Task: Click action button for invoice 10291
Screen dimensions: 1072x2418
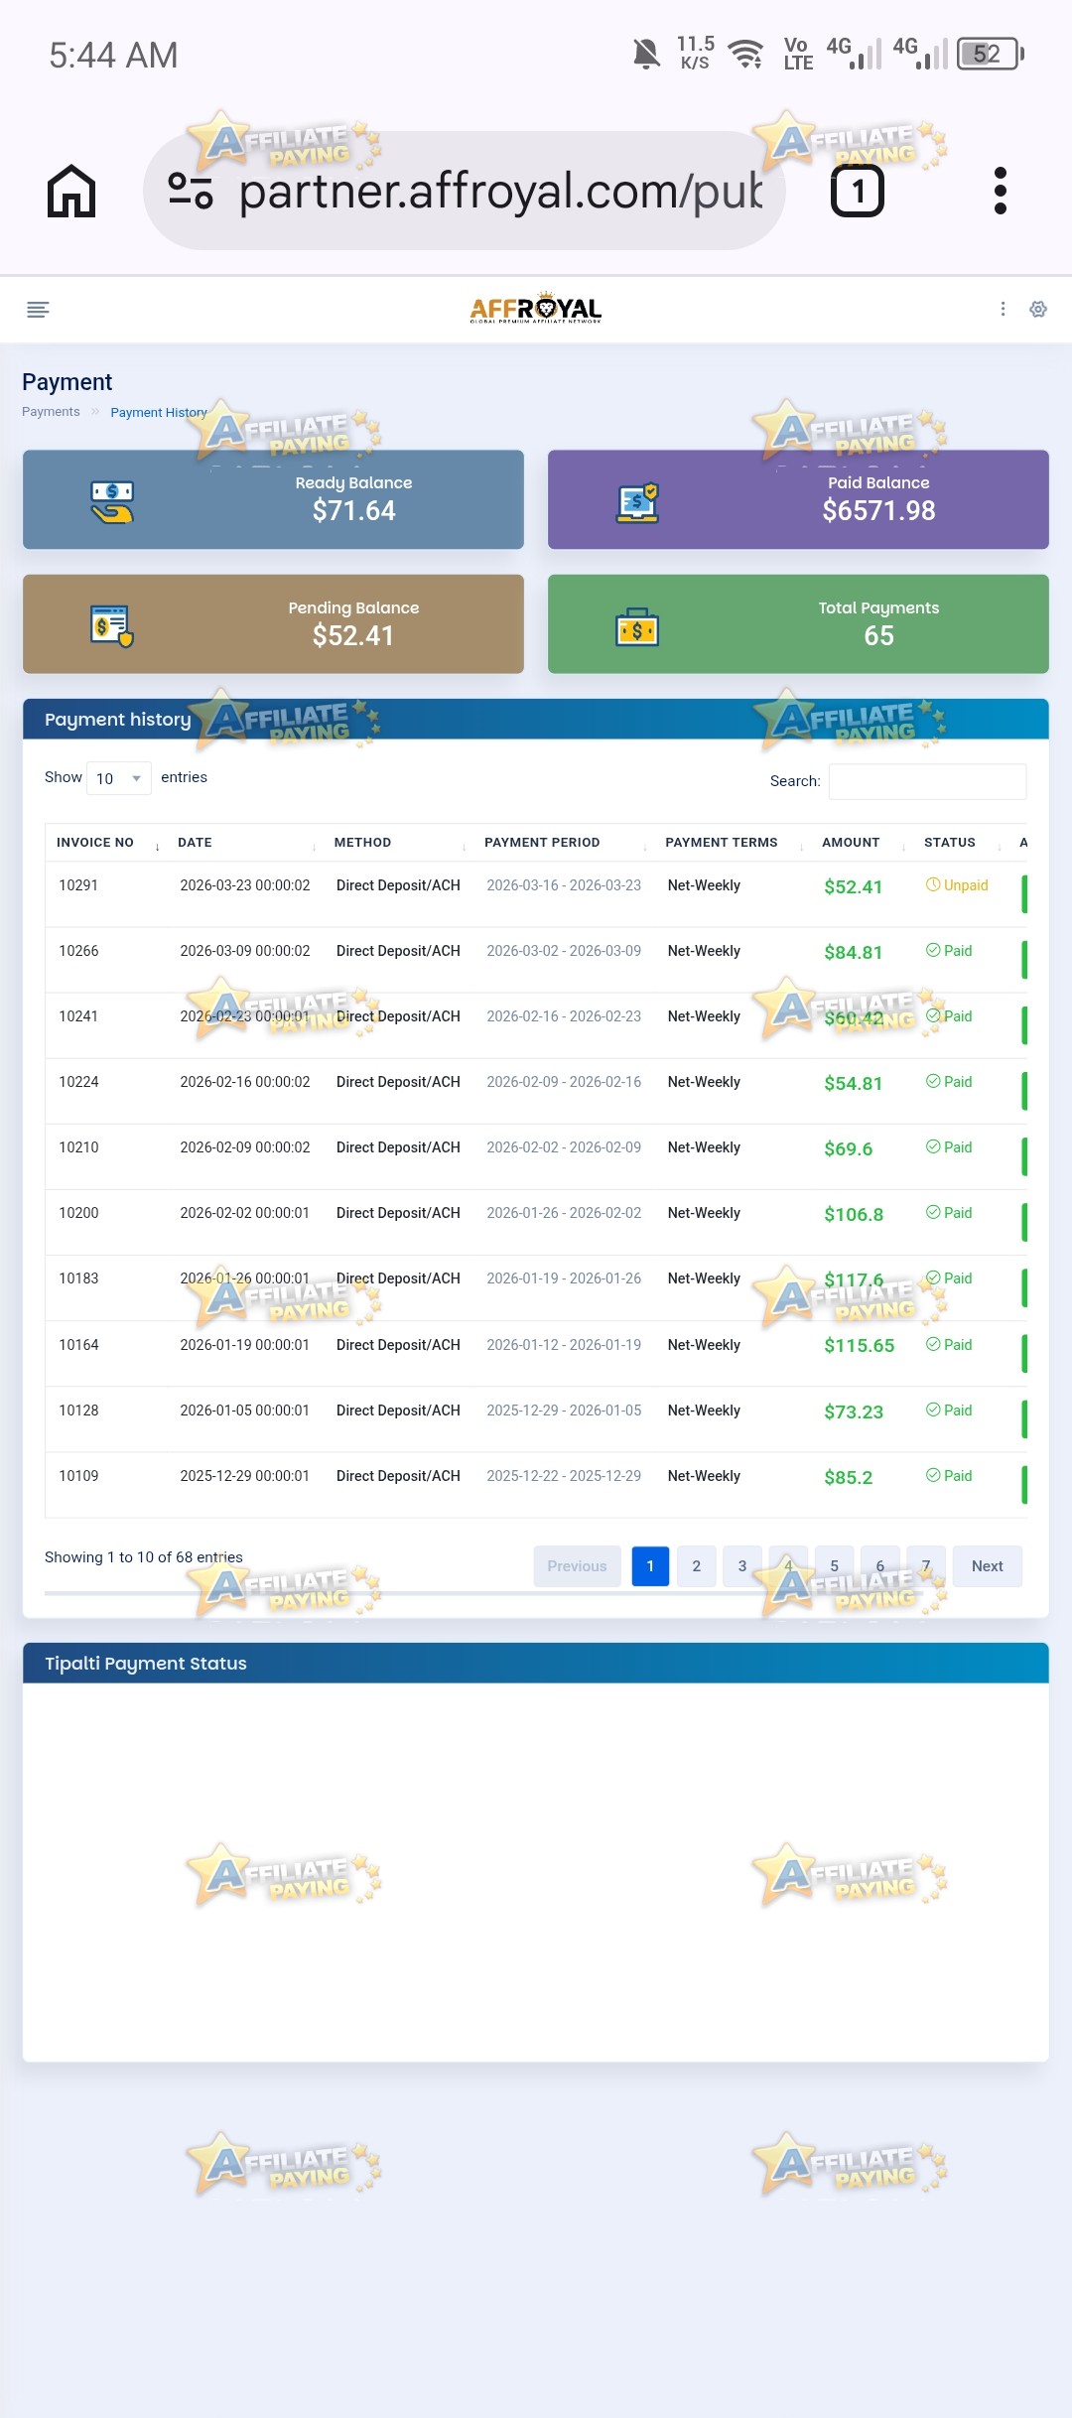Action: [x=1024, y=893]
